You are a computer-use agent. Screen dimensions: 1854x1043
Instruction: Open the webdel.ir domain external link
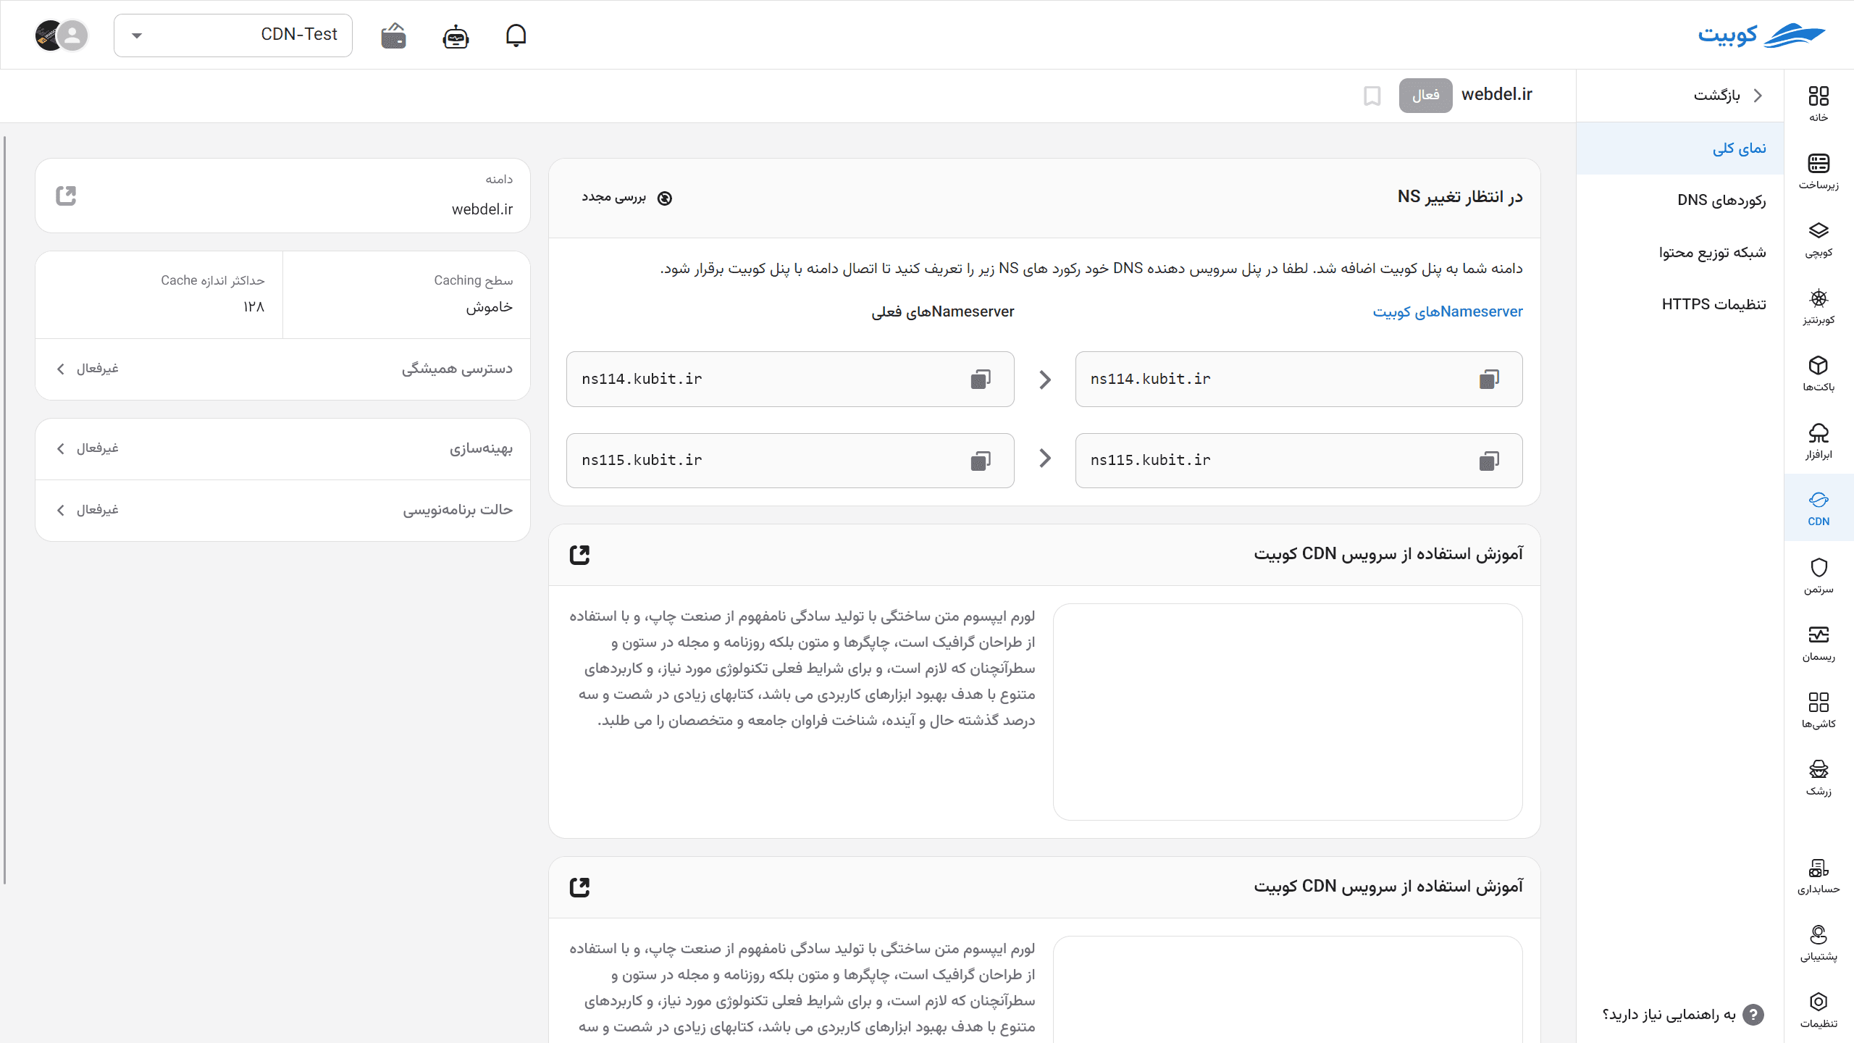[x=66, y=196]
